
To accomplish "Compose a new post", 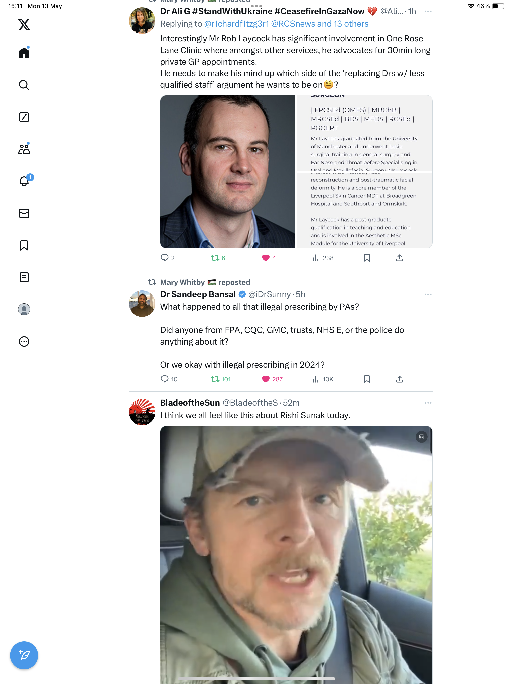I will click(24, 655).
